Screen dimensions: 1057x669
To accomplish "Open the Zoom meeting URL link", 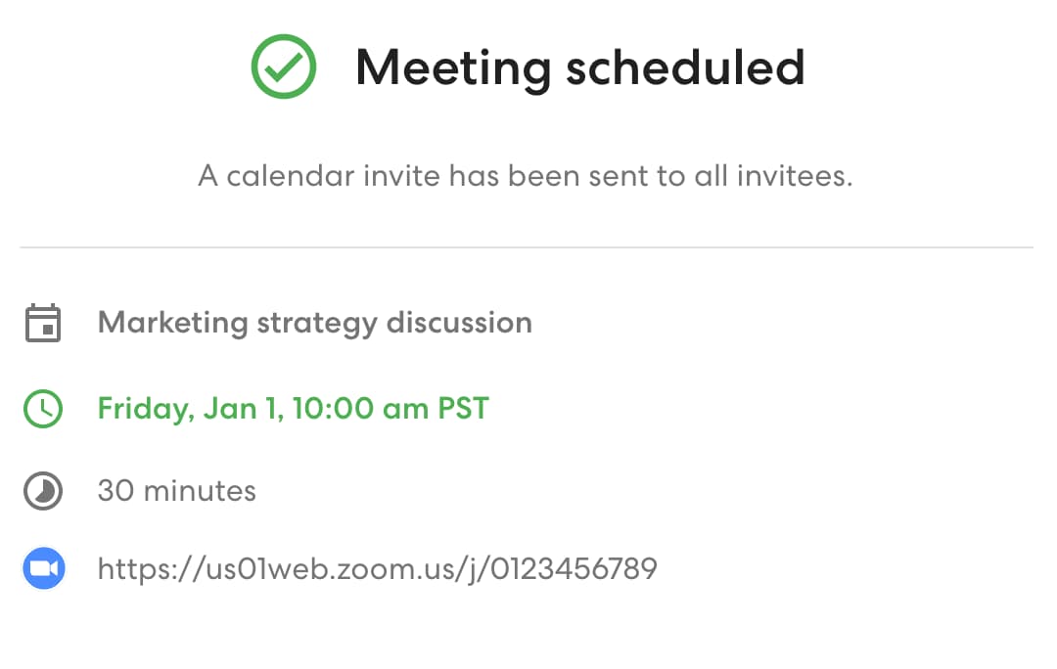I will tap(378, 570).
